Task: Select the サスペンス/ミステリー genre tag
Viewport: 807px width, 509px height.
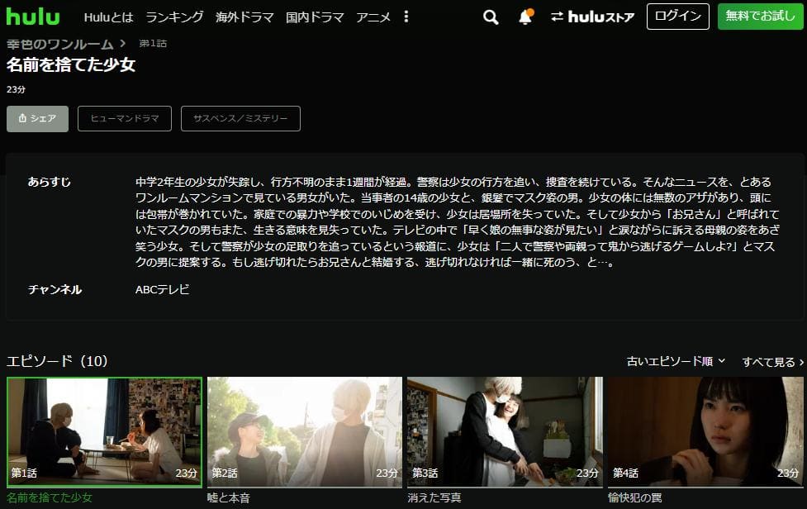Action: 241,119
